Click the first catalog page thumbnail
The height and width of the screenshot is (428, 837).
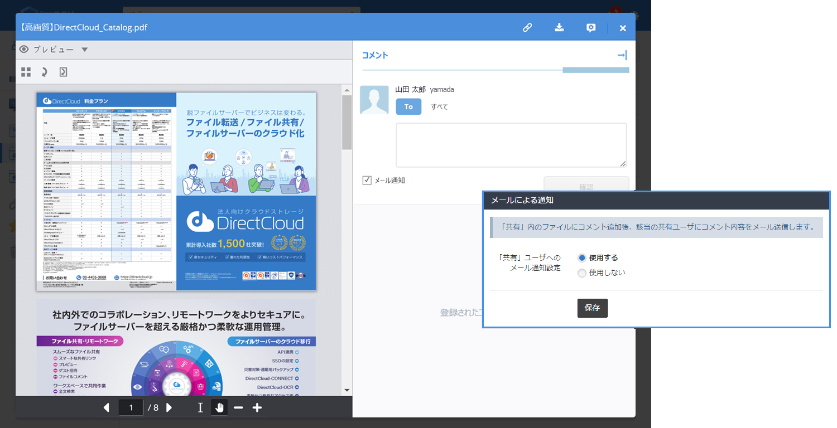point(176,191)
